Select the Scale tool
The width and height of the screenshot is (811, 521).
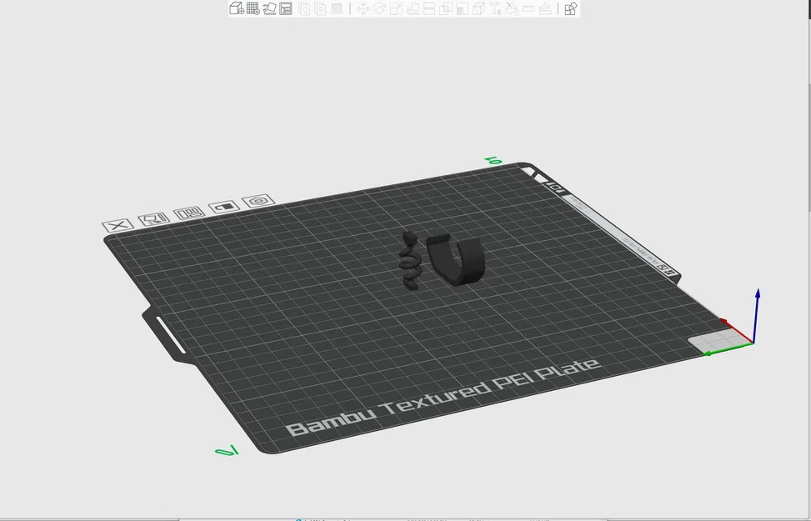pos(396,9)
